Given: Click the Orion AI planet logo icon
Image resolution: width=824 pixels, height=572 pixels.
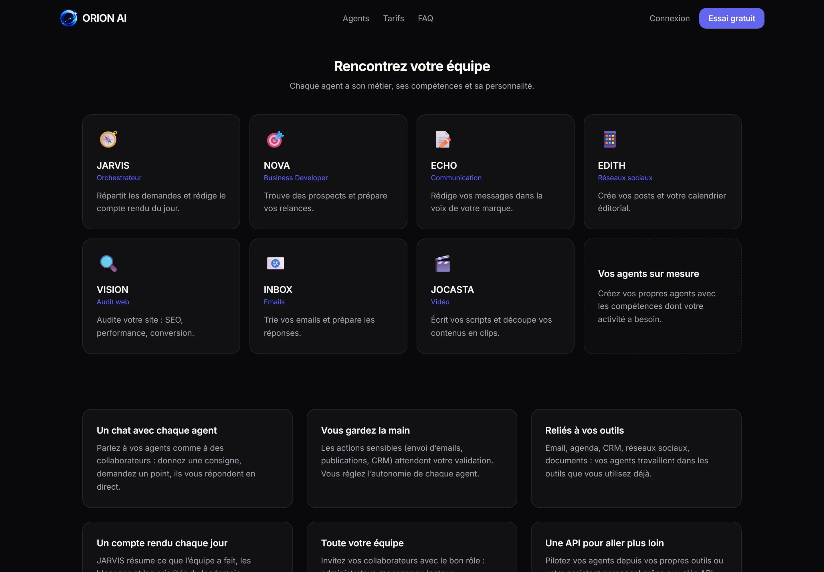Looking at the screenshot, I should (68, 18).
